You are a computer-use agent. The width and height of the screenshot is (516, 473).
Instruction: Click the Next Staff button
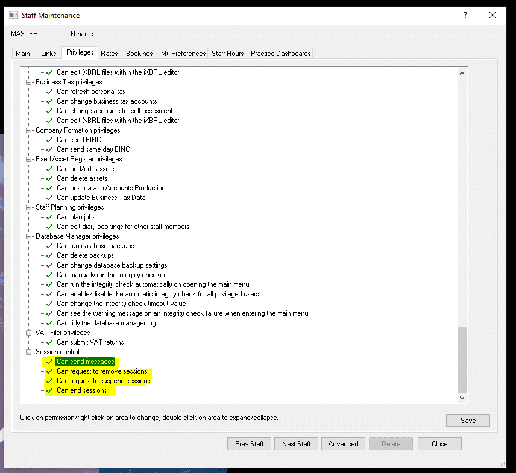tap(296, 443)
